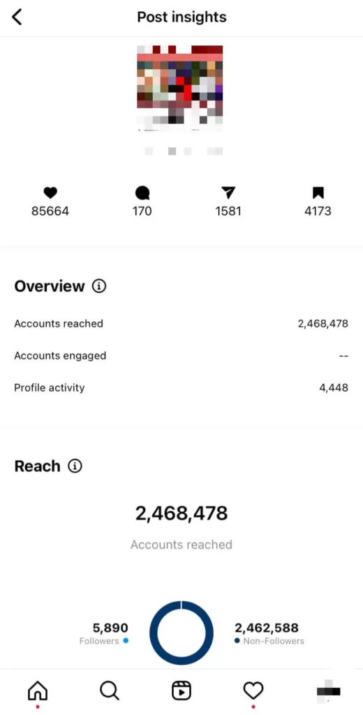363x715 pixels.
Task: Open the Reach info icon
Action: (x=75, y=466)
